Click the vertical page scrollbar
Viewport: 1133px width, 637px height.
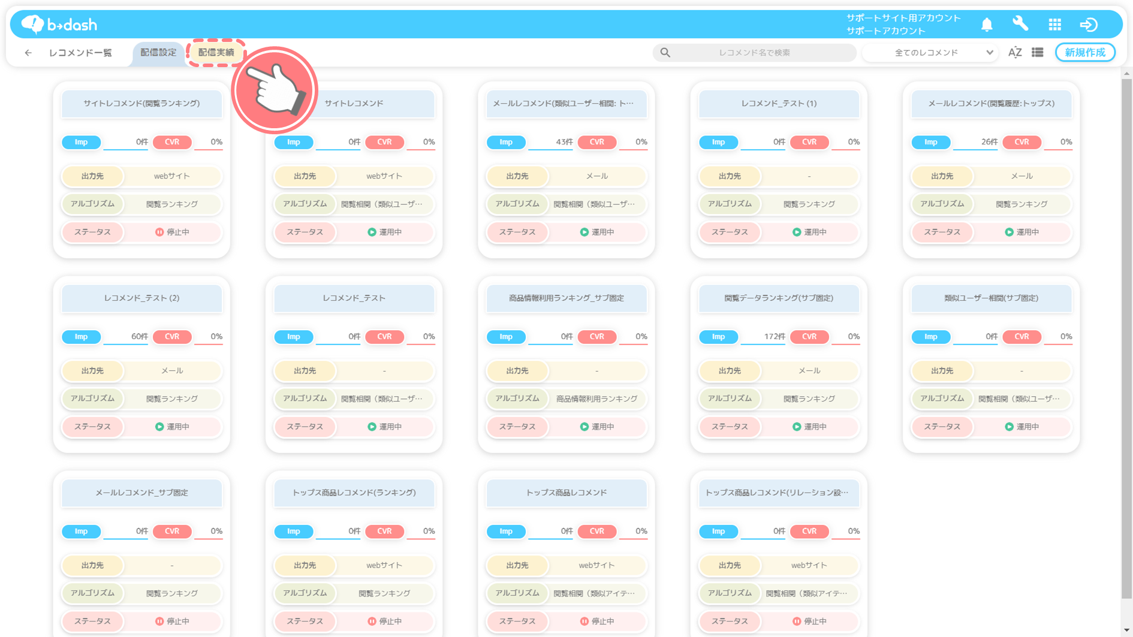point(1126,339)
